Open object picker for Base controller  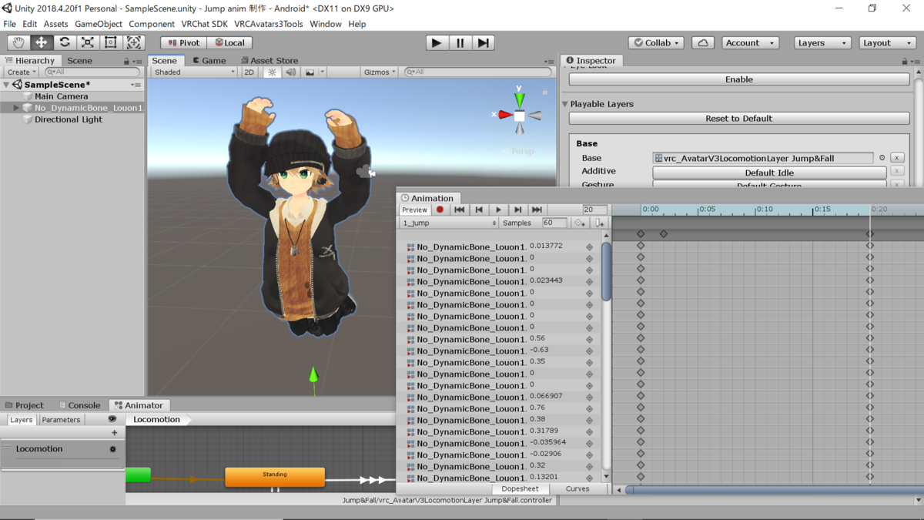[882, 158]
